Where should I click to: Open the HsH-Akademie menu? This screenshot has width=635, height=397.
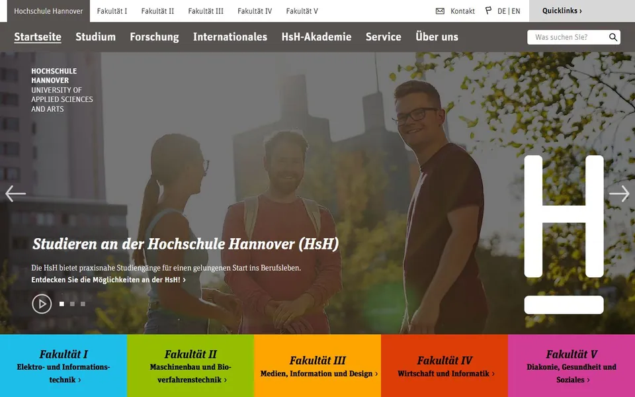click(x=316, y=37)
